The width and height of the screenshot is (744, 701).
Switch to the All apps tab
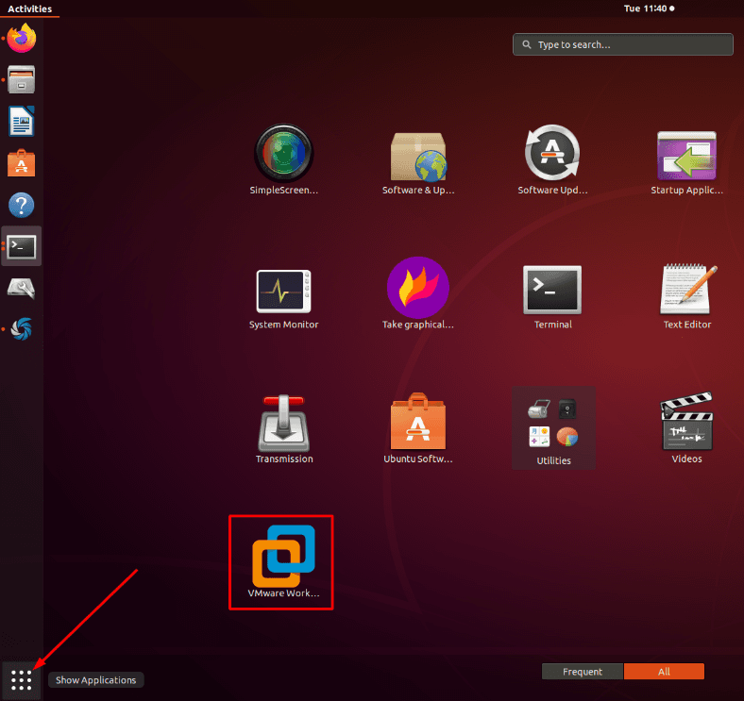[664, 671]
